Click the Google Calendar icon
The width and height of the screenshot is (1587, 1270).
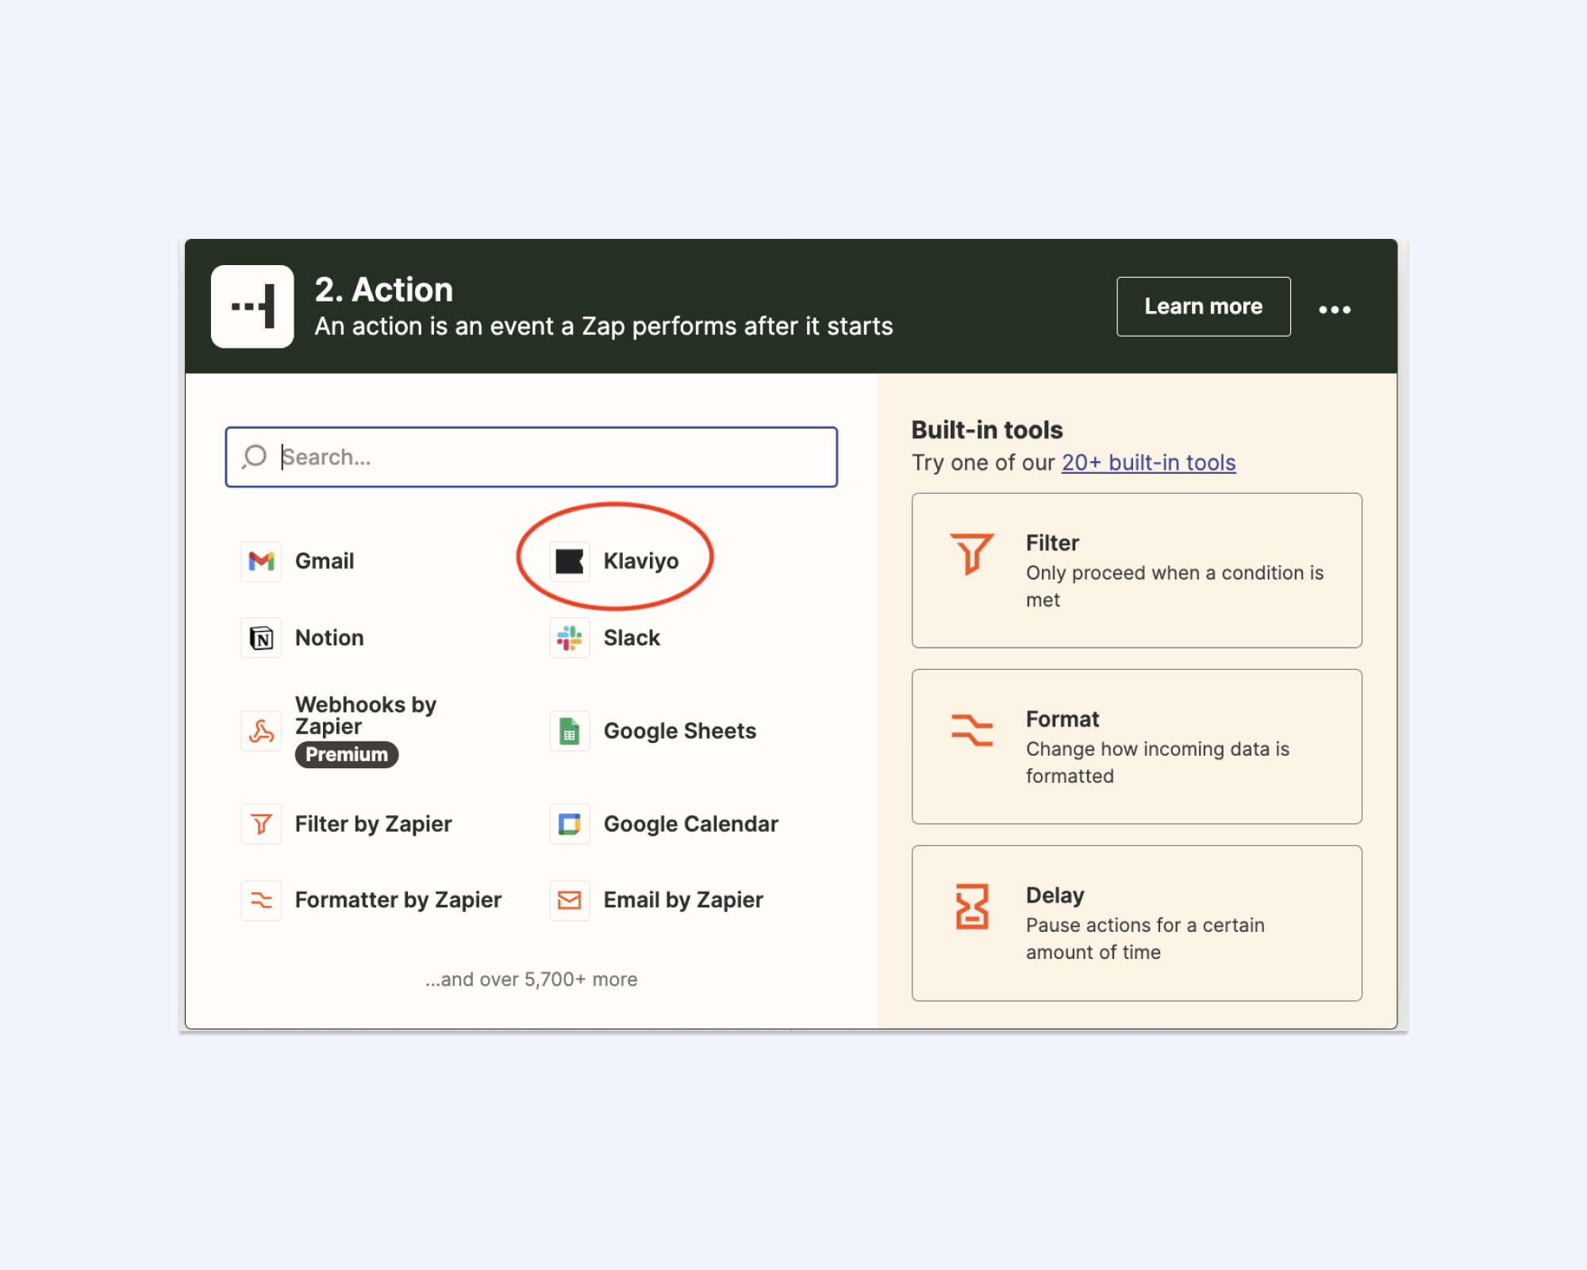point(570,824)
